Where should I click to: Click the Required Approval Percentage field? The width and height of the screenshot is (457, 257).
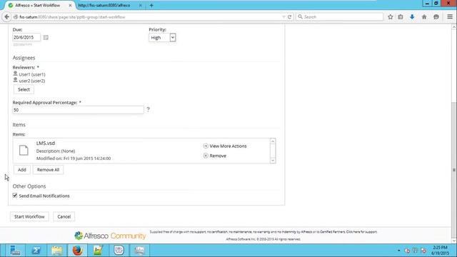coord(78,110)
